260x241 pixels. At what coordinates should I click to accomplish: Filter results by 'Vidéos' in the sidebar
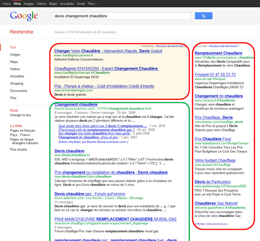(15, 69)
